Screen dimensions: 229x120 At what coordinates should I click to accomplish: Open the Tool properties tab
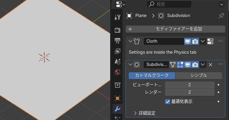[x=117, y=17]
